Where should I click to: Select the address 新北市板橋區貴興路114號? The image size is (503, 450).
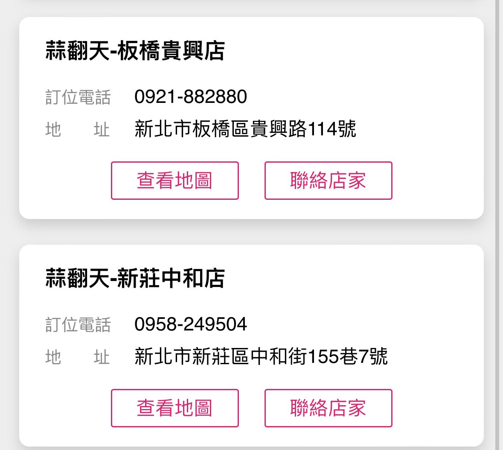[245, 129]
